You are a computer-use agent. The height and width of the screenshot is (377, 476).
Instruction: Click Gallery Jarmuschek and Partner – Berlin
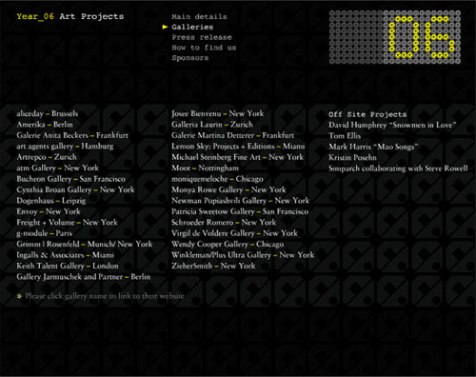coord(84,277)
